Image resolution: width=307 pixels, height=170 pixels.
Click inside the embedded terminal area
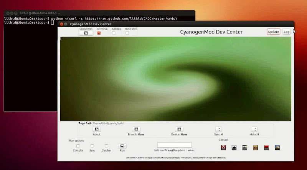point(176,79)
